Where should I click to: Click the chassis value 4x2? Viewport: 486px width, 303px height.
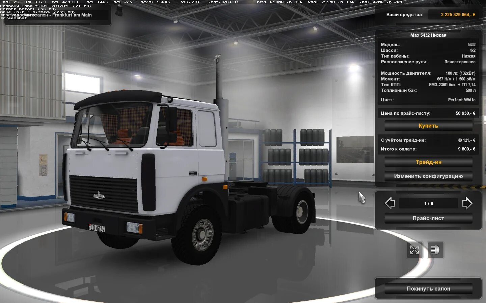click(x=473, y=50)
